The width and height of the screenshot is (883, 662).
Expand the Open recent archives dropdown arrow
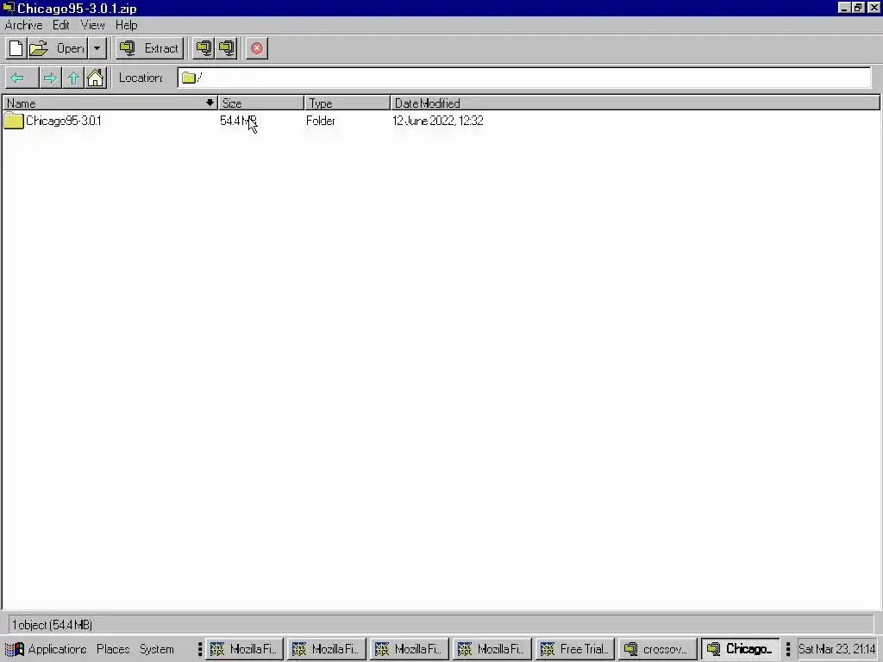97,48
